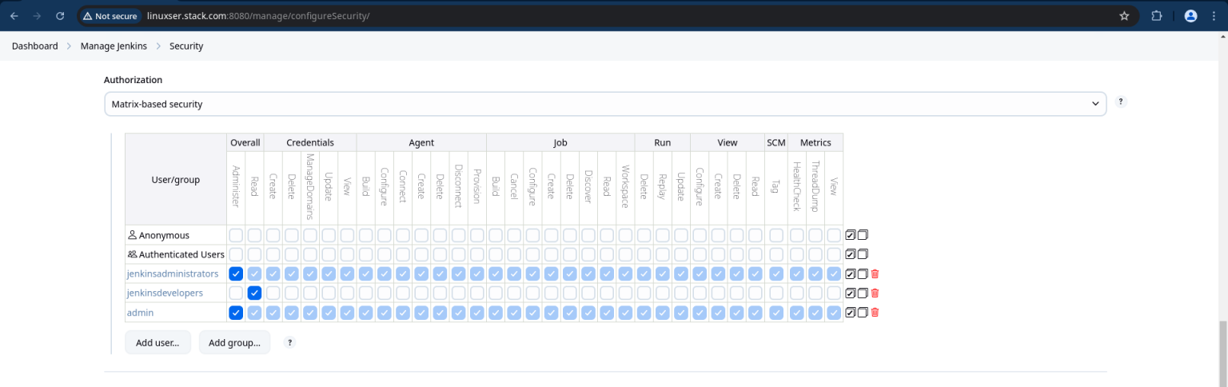The image size is (1228, 387).
Task: Click the Add user... button
Action: click(157, 342)
